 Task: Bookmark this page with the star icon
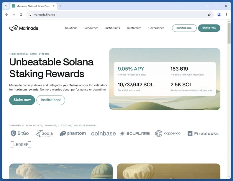209,14
